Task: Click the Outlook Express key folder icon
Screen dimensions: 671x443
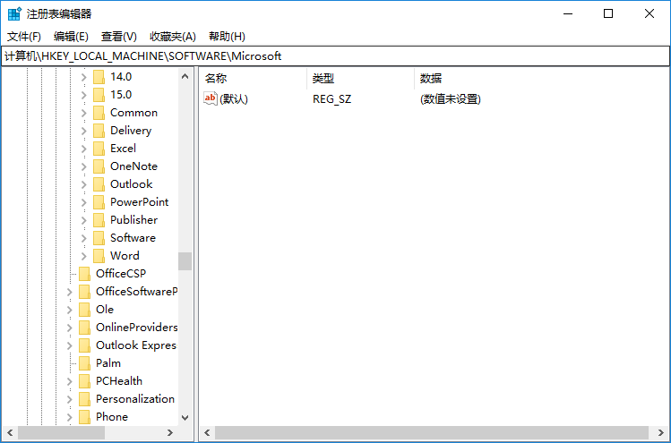Action: [x=85, y=345]
